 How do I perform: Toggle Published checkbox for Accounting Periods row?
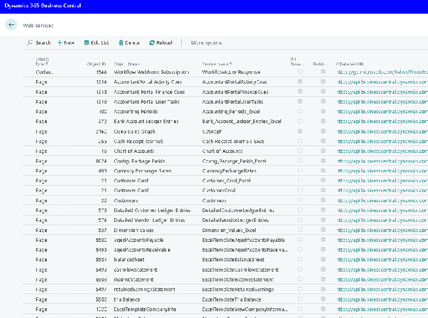[323, 111]
